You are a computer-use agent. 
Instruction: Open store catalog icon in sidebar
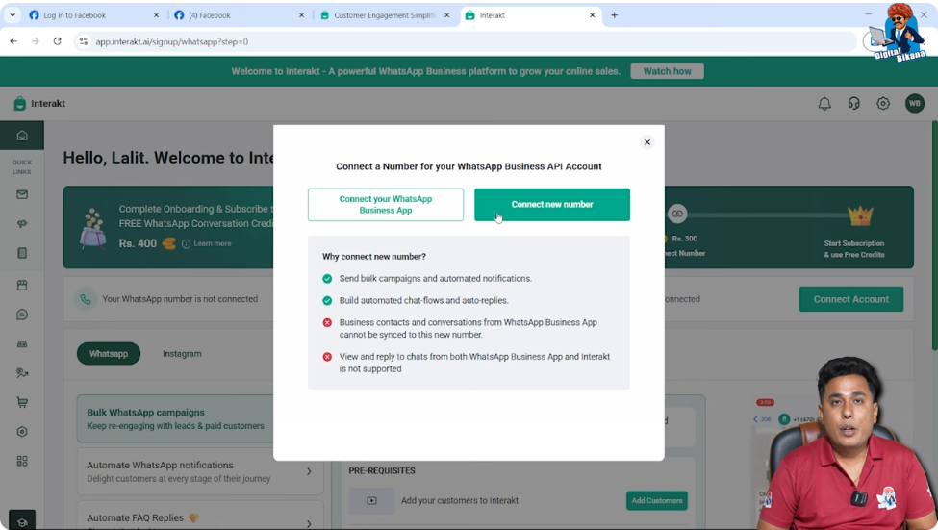point(22,286)
